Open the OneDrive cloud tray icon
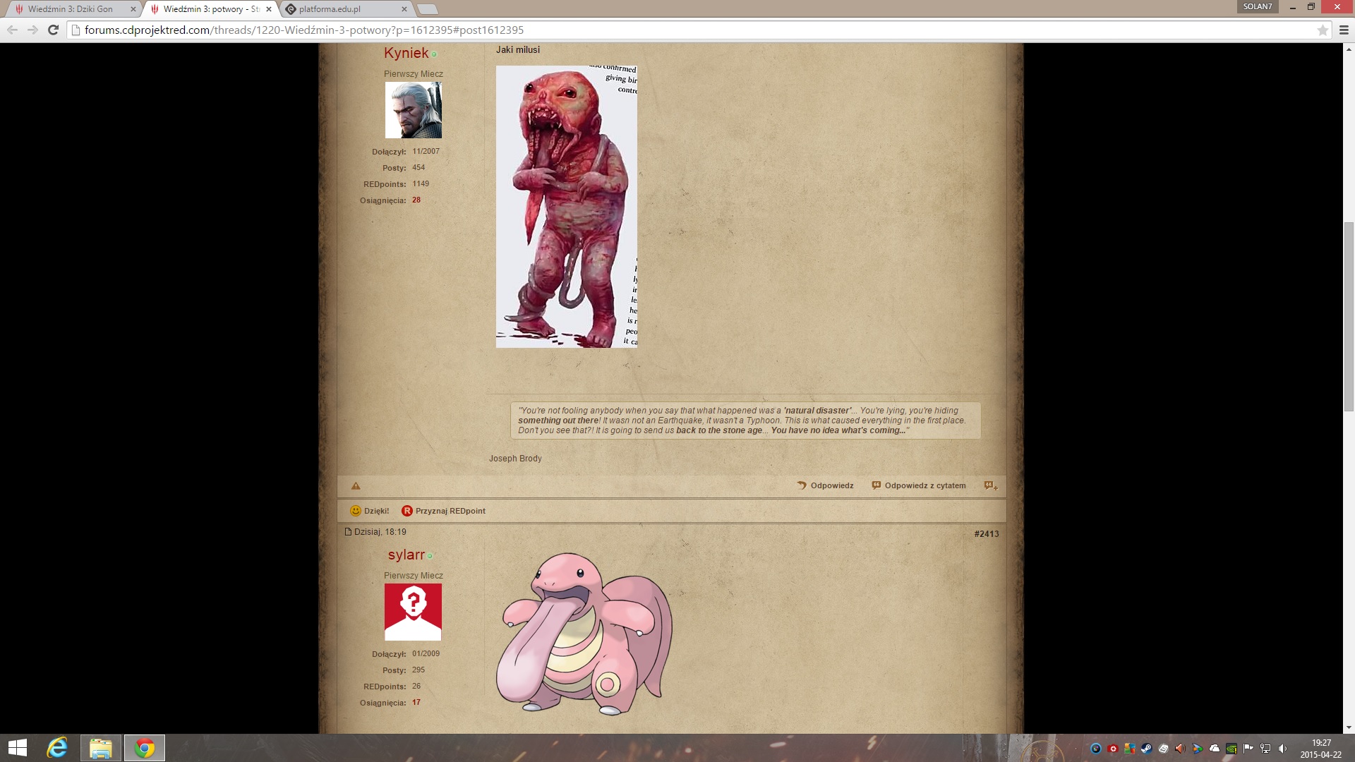 click(1215, 749)
